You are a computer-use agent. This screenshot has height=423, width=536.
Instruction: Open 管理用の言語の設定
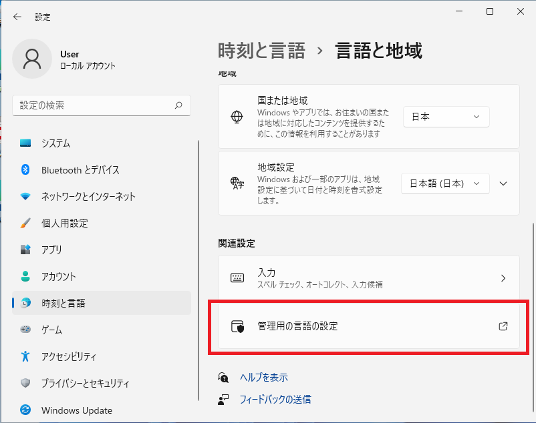pos(369,326)
